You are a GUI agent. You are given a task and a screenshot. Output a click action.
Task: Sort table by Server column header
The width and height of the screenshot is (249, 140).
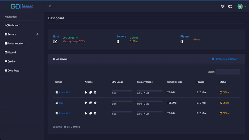click(59, 82)
